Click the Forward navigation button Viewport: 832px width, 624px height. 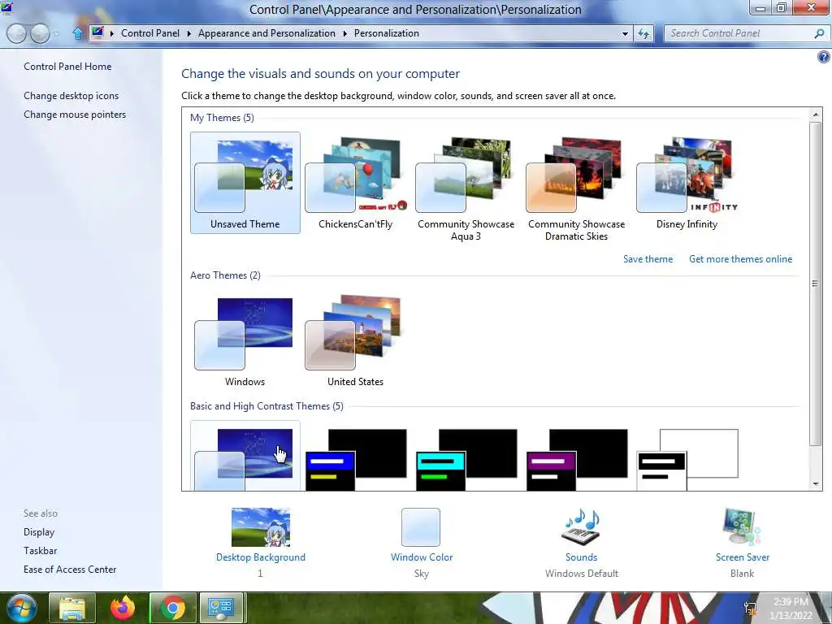coord(40,33)
